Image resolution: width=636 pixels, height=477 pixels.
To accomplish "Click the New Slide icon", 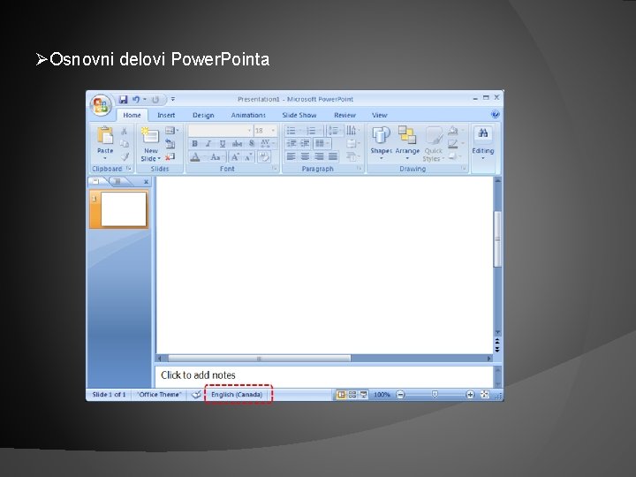I will [x=150, y=135].
